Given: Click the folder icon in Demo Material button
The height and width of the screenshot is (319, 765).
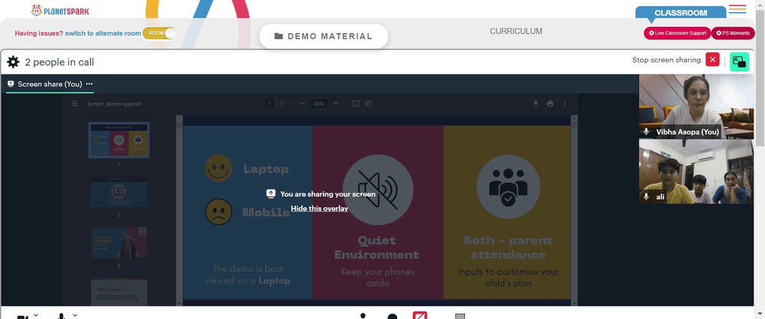Looking at the screenshot, I should click(x=278, y=36).
